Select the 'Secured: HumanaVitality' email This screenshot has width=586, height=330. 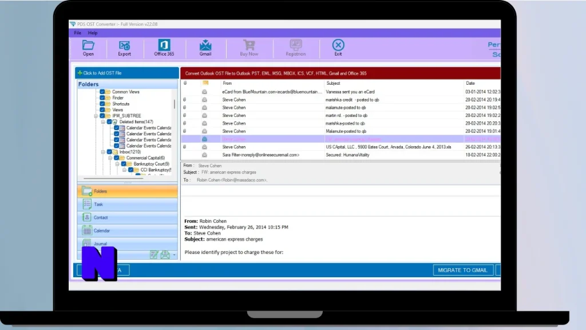(x=347, y=155)
